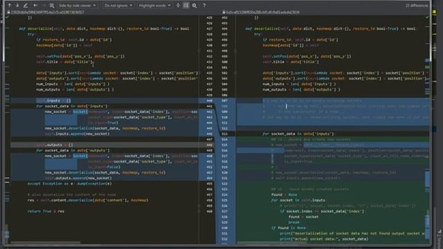Go to previous difference with up arrow
443x249 pixels.
(x=9, y=5)
